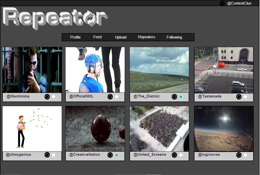Click the repeat icon on @Machinima card
The height and width of the screenshot is (175, 260).
coord(47,97)
